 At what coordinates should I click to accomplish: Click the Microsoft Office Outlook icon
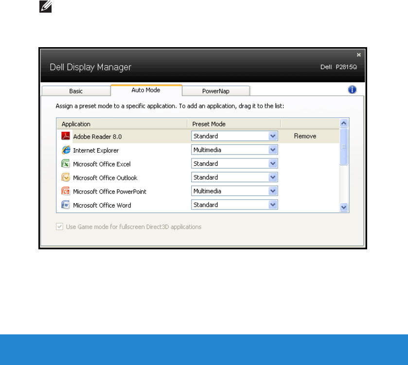[66, 177]
